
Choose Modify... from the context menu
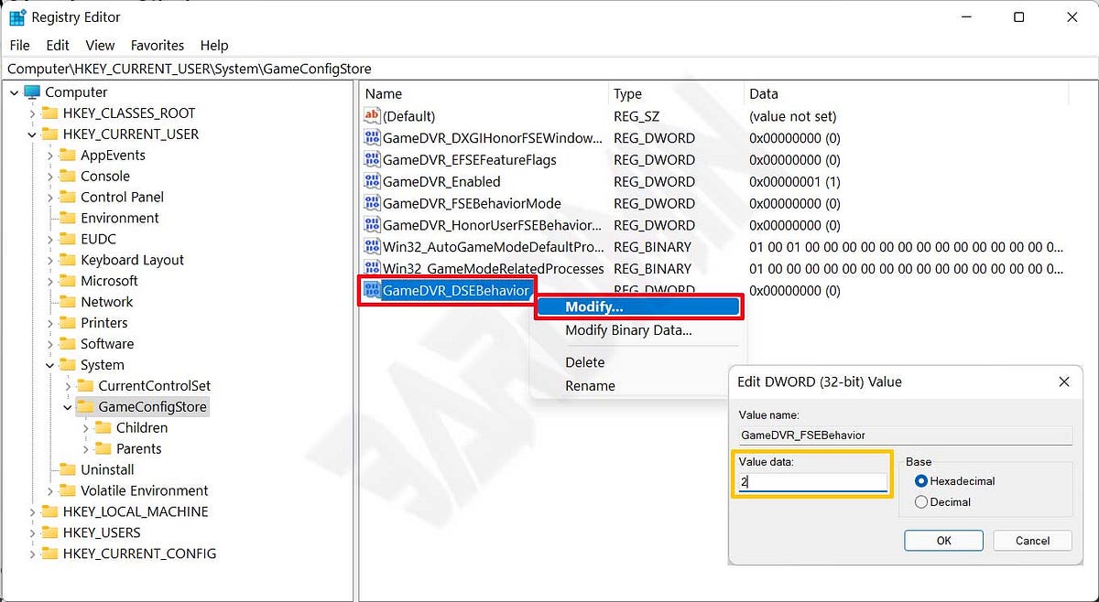click(638, 306)
